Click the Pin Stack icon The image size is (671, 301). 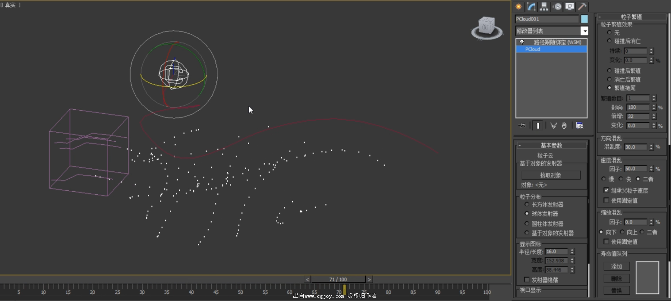522,126
